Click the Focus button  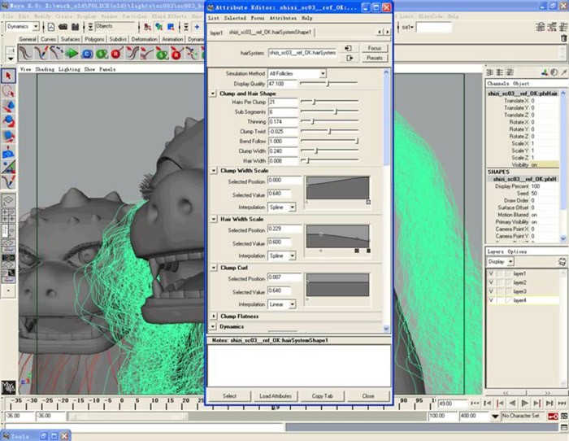(375, 48)
